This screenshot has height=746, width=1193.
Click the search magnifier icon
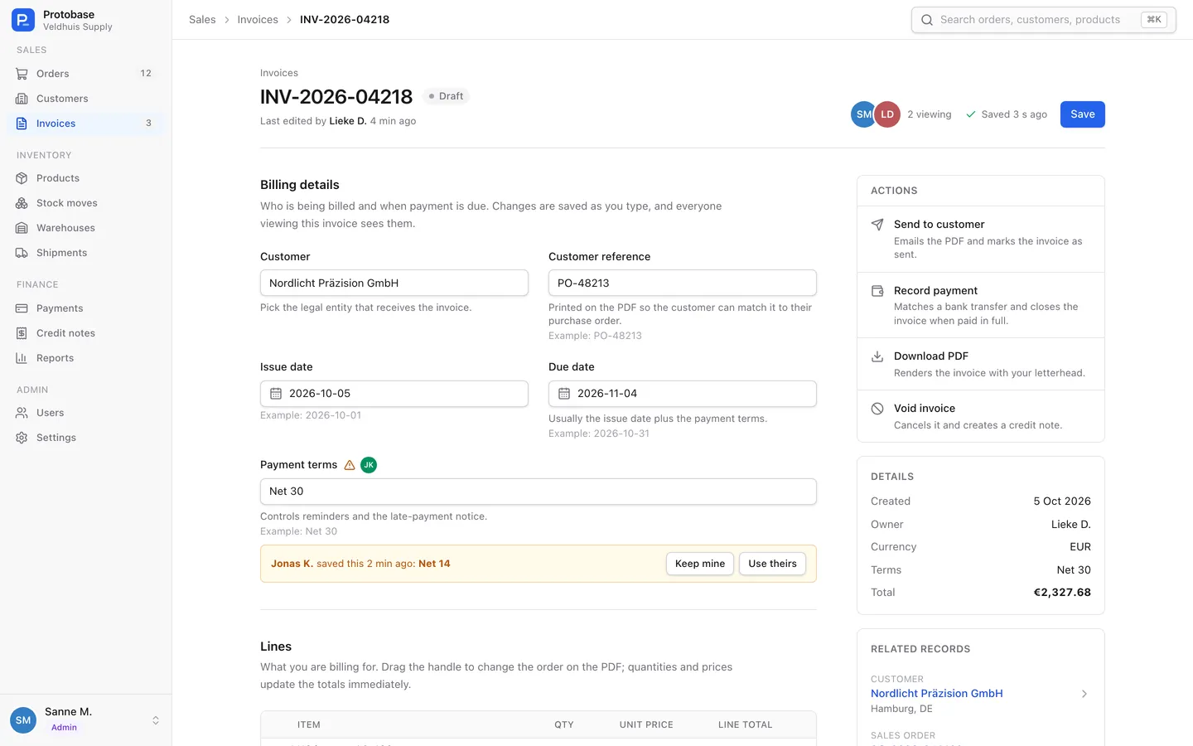[927, 20]
